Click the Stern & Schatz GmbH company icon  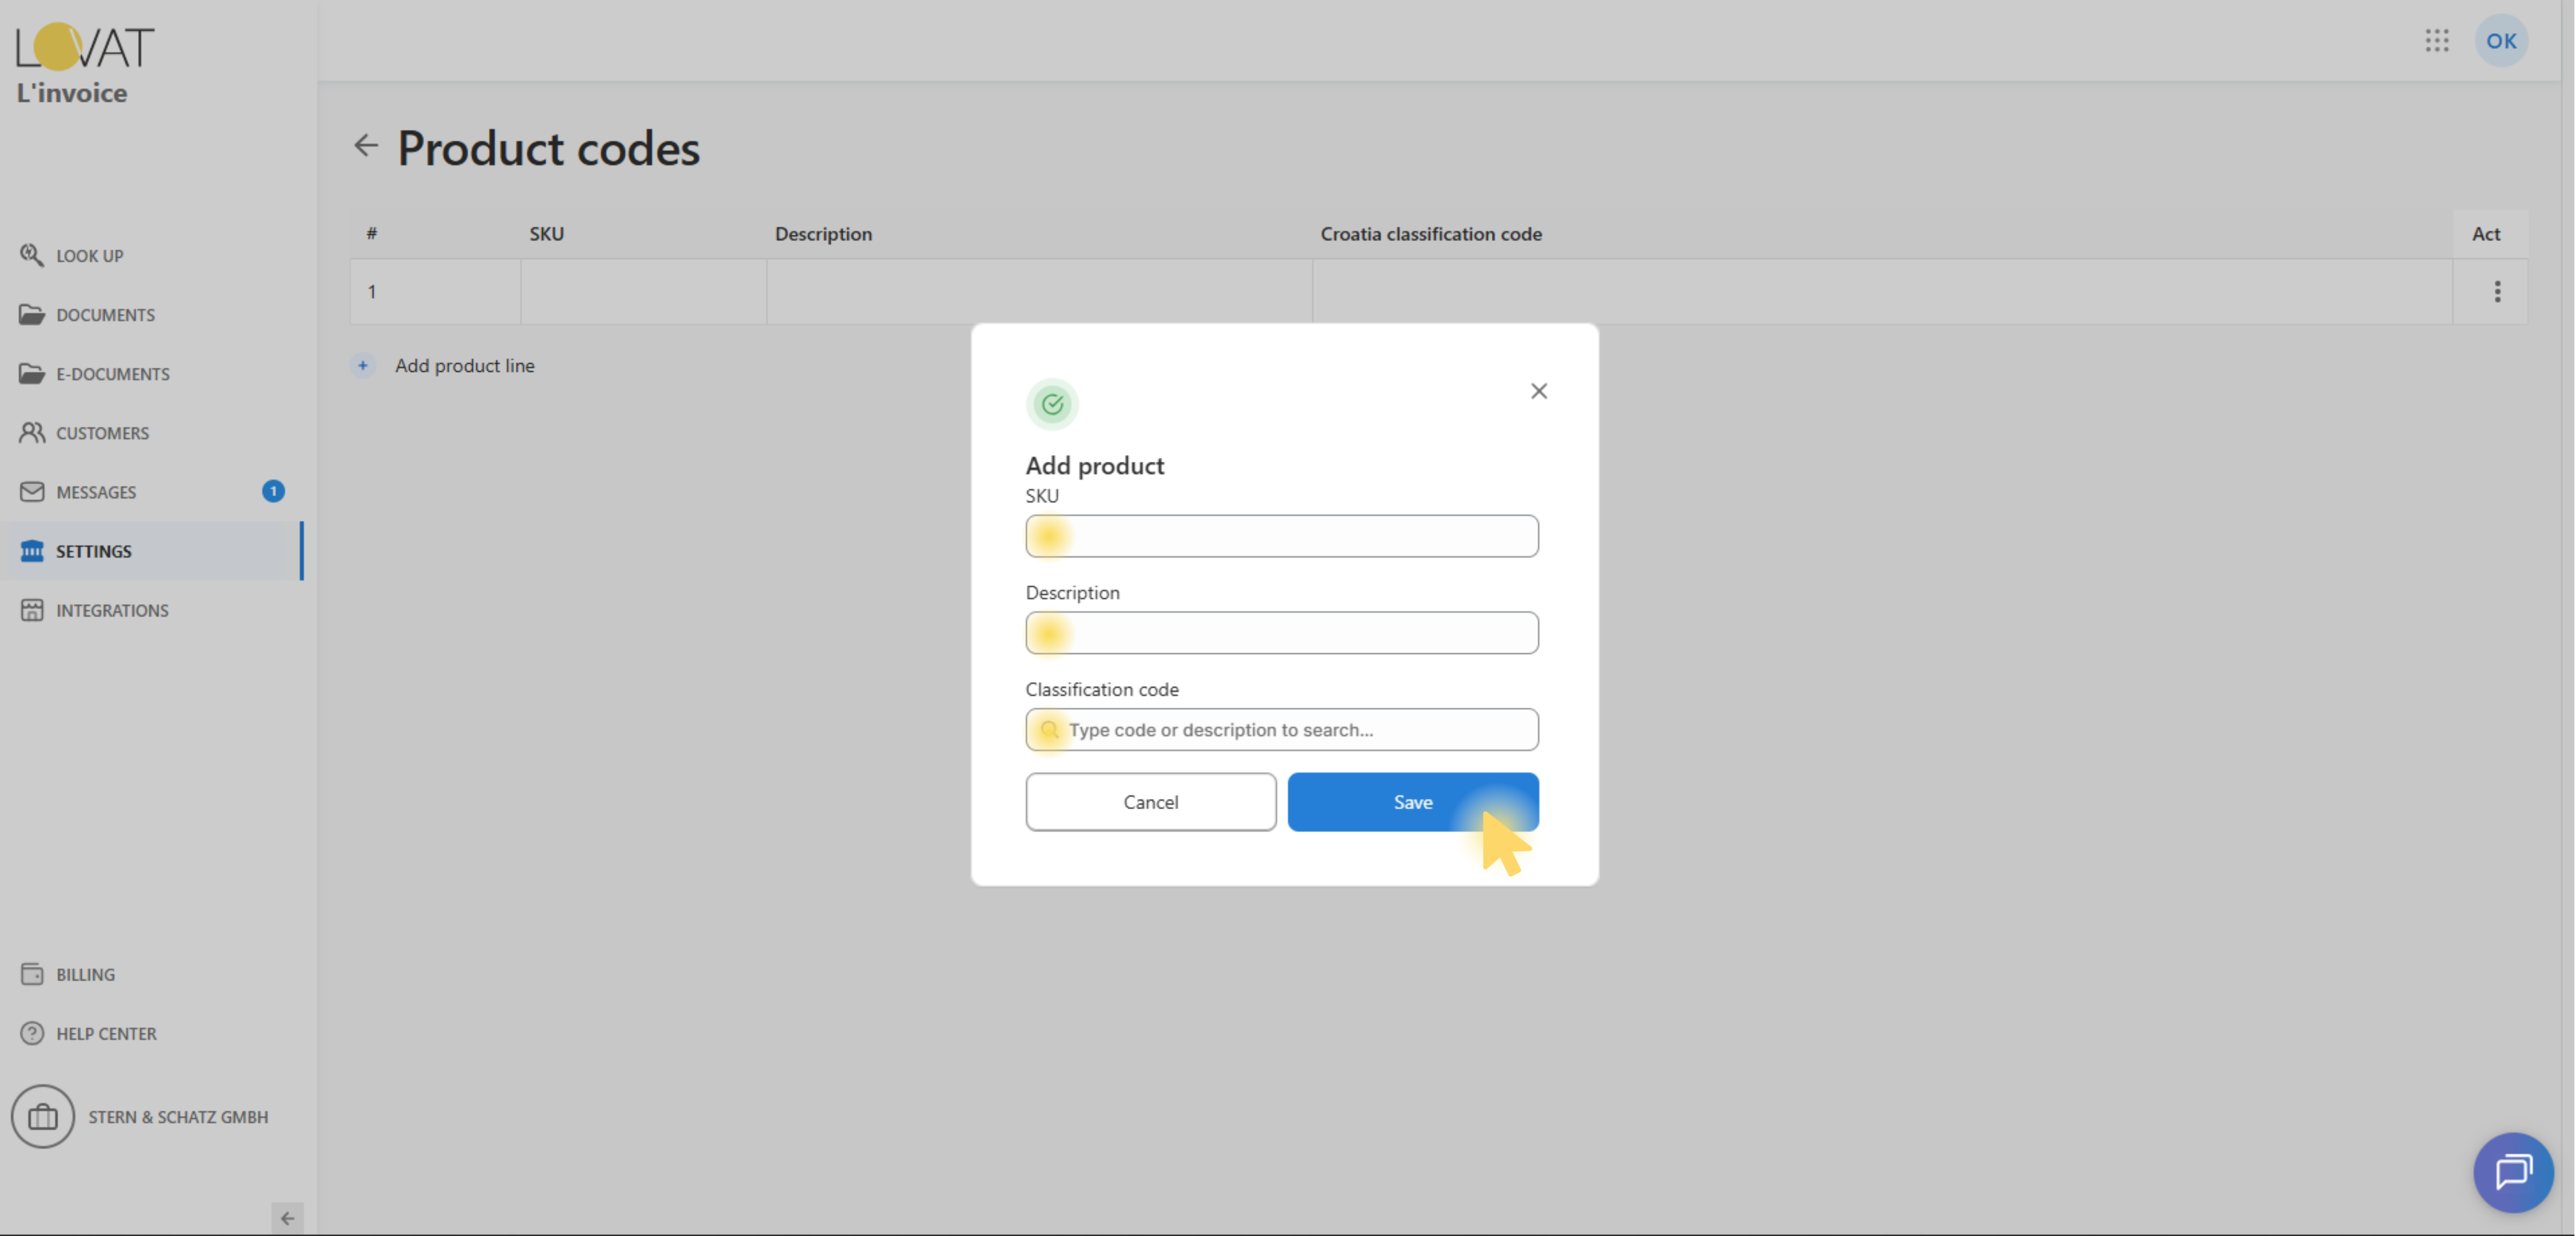(43, 1116)
